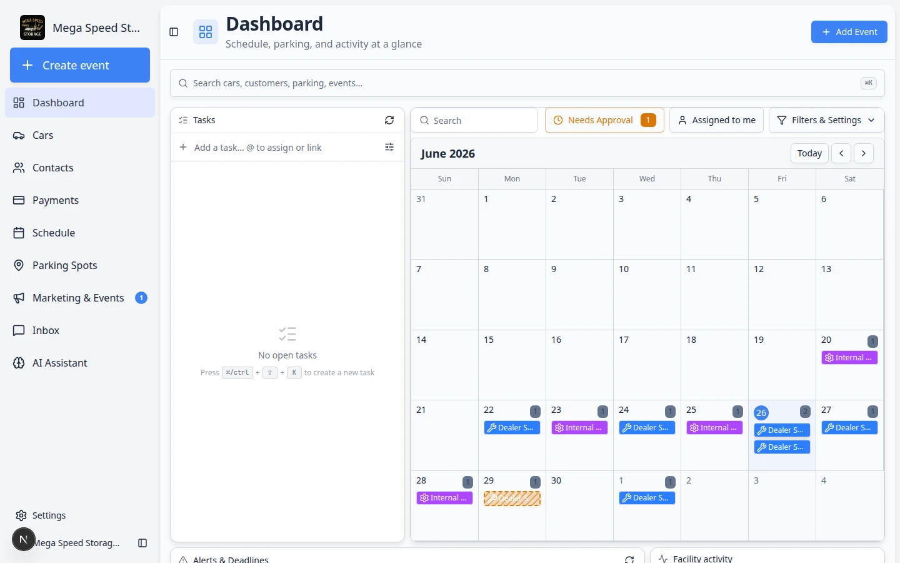This screenshot has width=900, height=563.
Task: Open the Internal event on June 25
Action: click(714, 428)
